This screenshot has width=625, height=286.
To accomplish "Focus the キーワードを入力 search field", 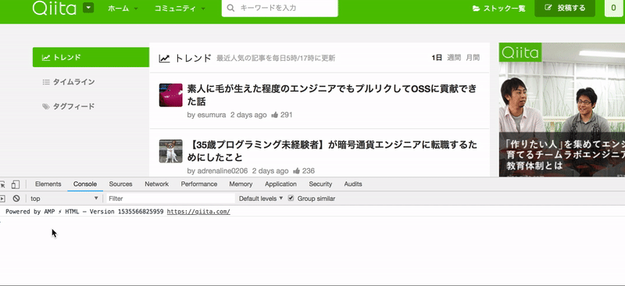I will coord(280,8).
